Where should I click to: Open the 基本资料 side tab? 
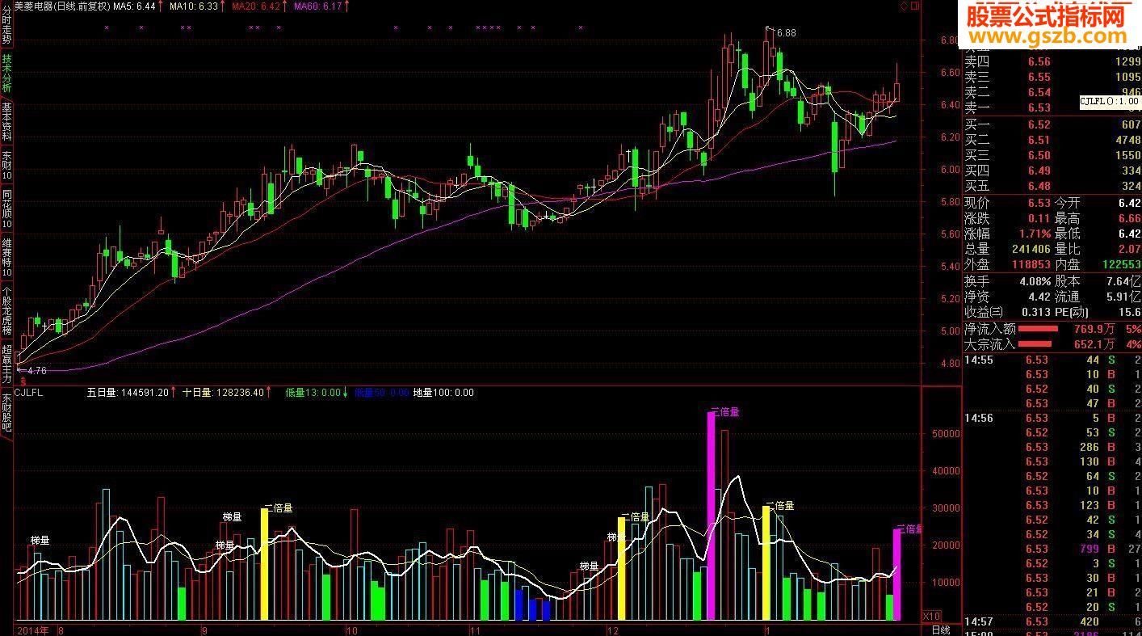pos(6,121)
